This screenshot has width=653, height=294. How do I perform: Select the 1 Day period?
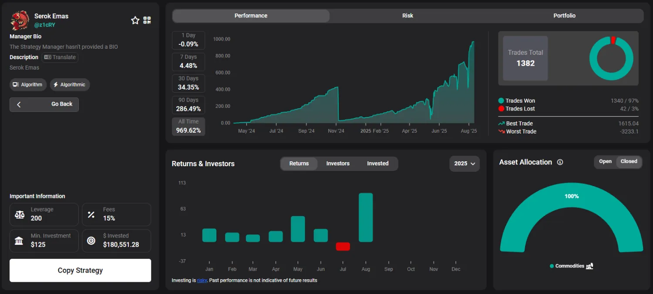click(188, 40)
